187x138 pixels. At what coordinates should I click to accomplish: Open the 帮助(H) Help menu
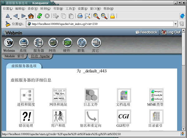pos(108,9)
